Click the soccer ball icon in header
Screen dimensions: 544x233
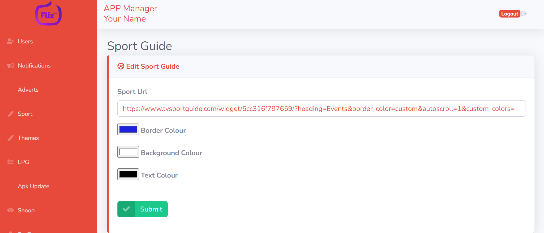point(121,66)
